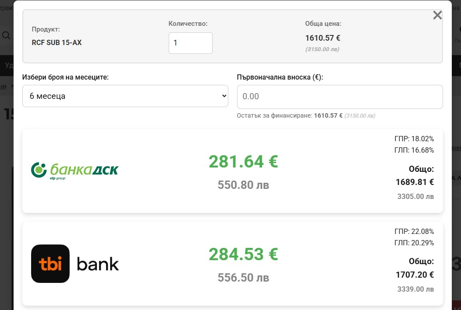
Task: Click the black square tbi icon
Action: coord(50,264)
